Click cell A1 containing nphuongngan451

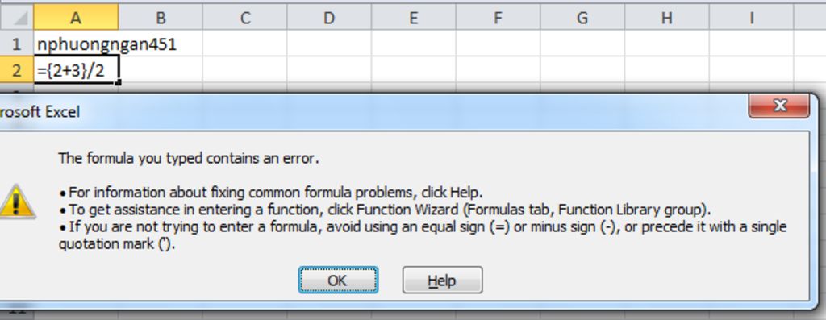click(x=76, y=44)
